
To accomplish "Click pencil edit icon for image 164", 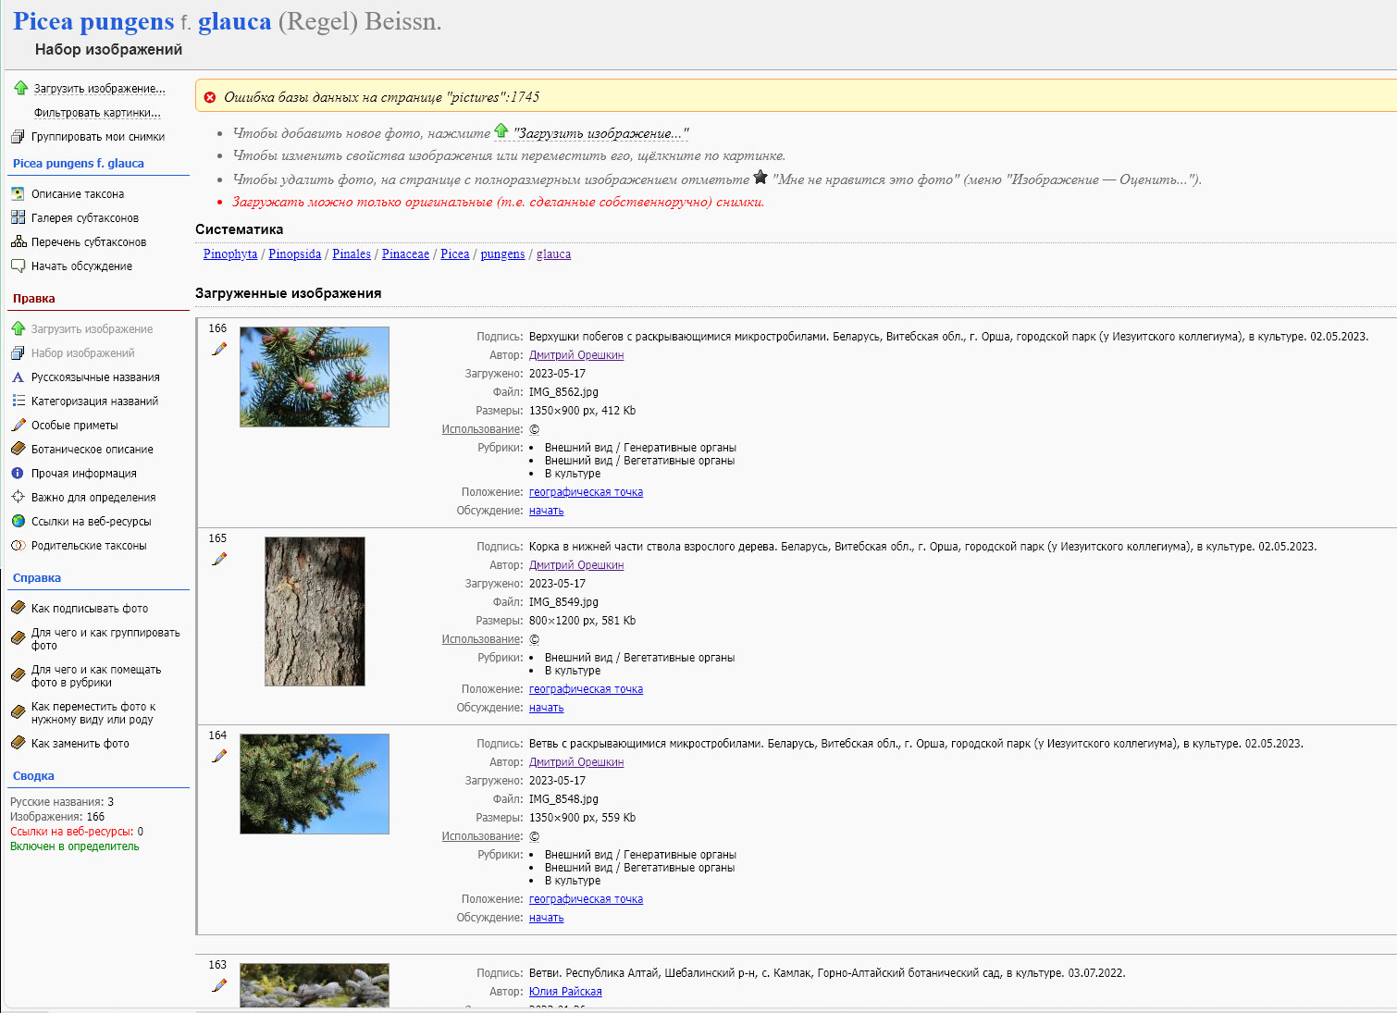I will pyautogui.click(x=219, y=756).
